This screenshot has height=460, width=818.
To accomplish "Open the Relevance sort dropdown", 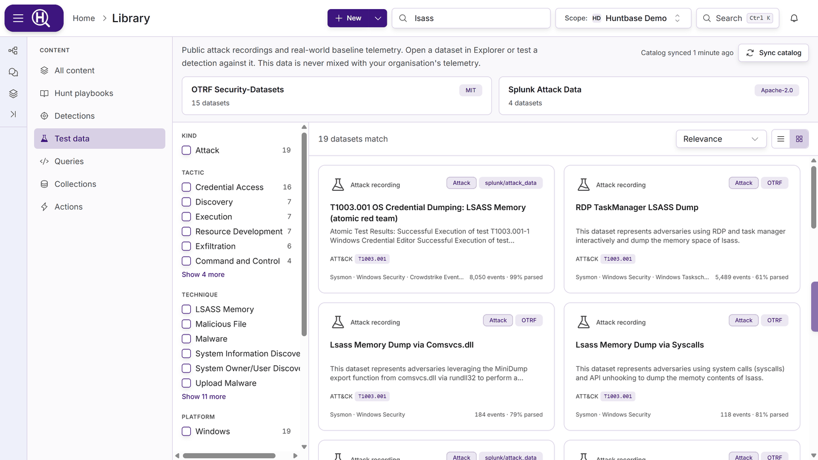I will 721,139.
